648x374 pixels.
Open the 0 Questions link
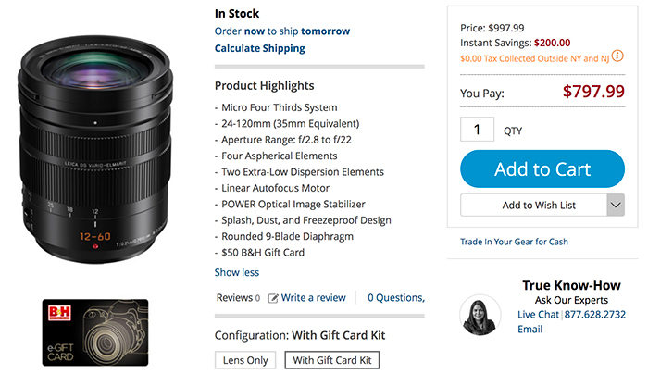(x=395, y=298)
